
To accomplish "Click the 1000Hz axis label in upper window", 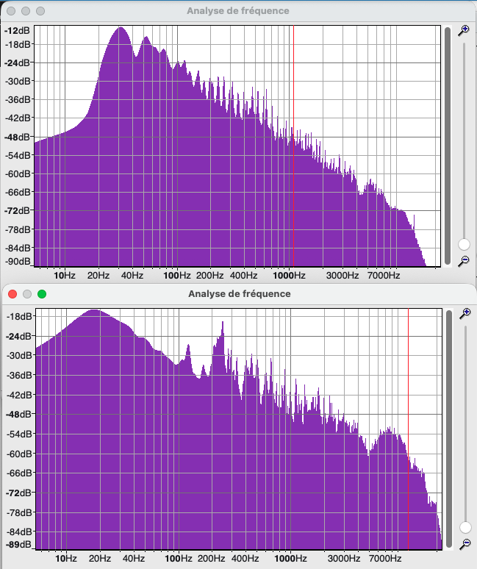I will [288, 276].
